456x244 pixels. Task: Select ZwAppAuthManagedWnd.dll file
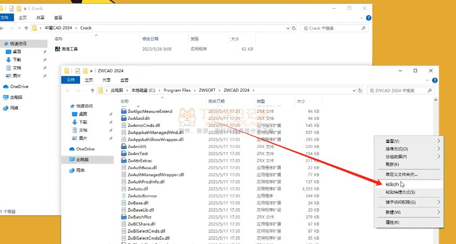click(x=153, y=132)
